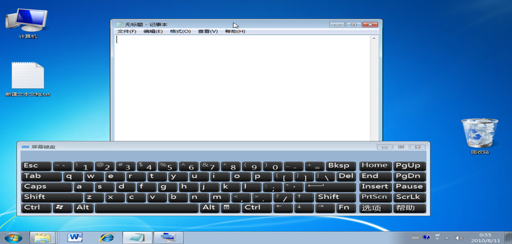Open Internet Explorer from the taskbar
Viewport: 512px width, 244px height.
click(x=107, y=237)
